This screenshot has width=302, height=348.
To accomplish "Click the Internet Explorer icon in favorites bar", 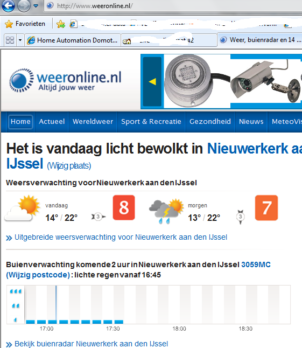I will [x=73, y=24].
